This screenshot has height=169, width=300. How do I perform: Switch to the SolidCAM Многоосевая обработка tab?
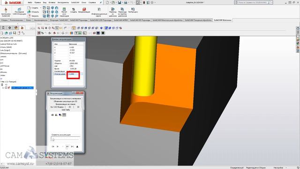tap(167, 20)
